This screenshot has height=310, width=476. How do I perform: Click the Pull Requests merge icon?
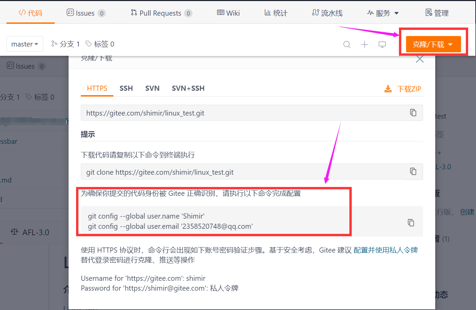click(134, 13)
